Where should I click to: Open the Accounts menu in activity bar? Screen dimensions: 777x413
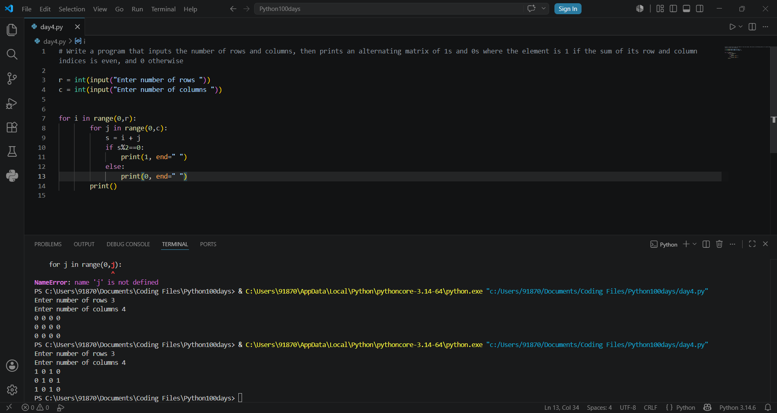point(12,366)
